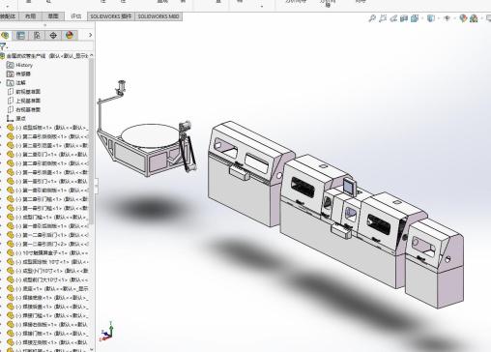
Task: Select the 原点 origin tree item
Action: pos(20,118)
